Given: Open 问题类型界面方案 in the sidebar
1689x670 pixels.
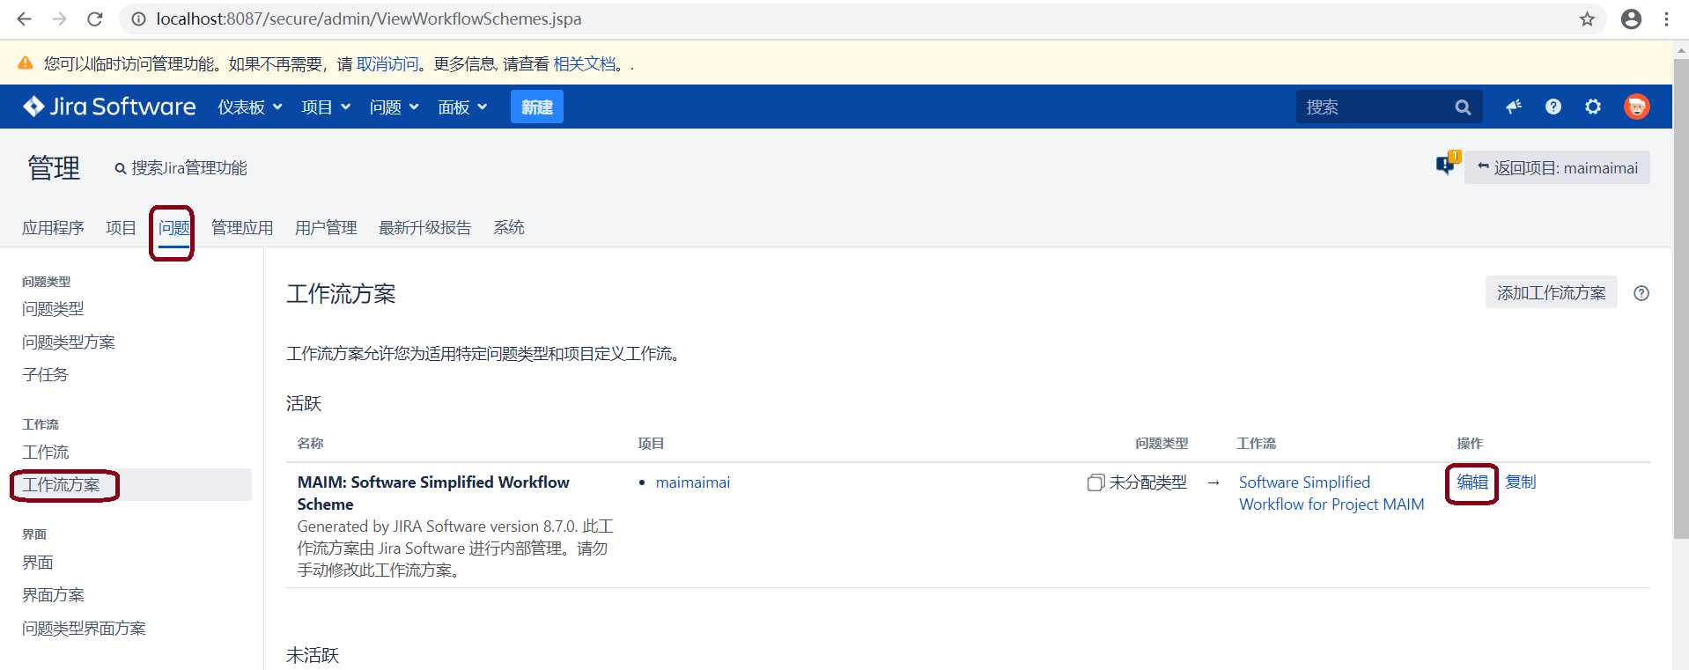Looking at the screenshot, I should (x=84, y=628).
